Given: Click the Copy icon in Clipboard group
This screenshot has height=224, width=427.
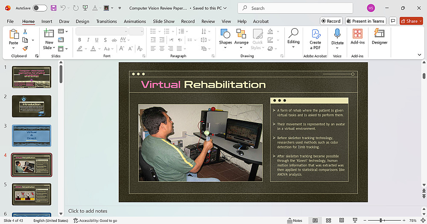Looking at the screenshot, I should 25,40.
